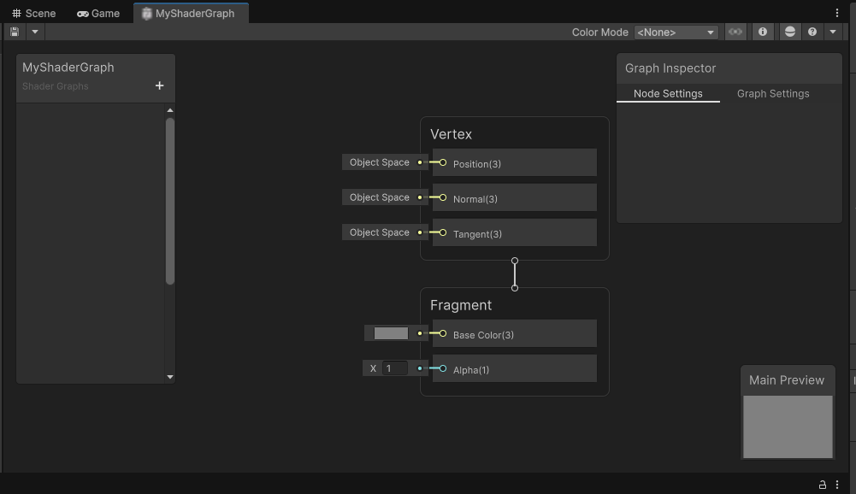Switch to the Scene tab
856x494 pixels.
pos(34,13)
